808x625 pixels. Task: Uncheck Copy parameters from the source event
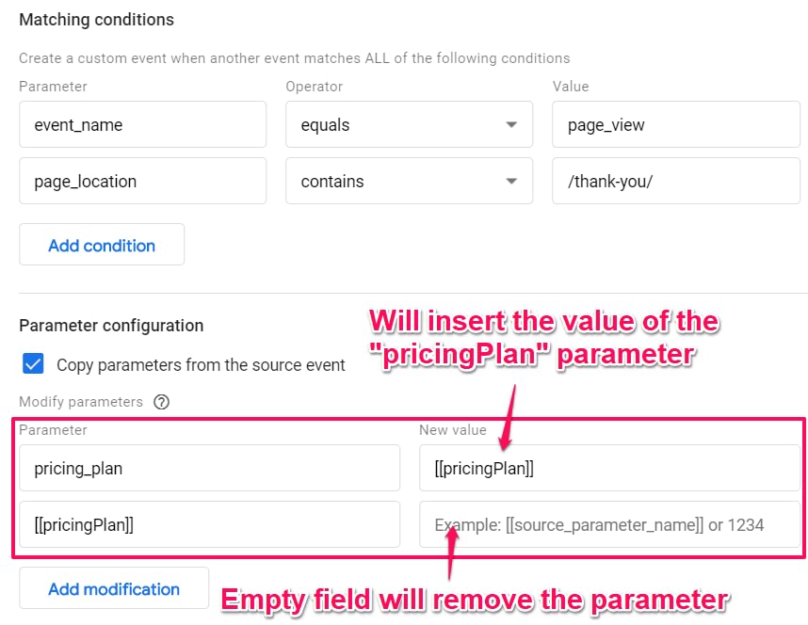[x=33, y=363]
